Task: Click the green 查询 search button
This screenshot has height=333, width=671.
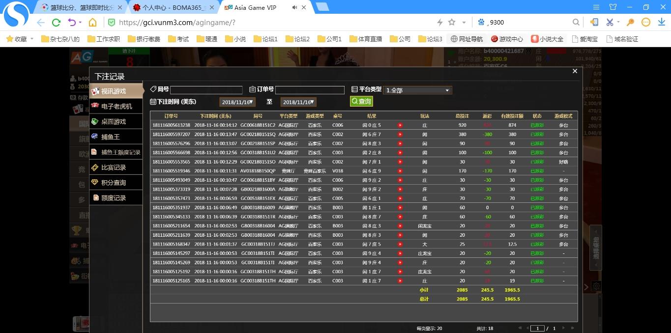Action: (361, 101)
